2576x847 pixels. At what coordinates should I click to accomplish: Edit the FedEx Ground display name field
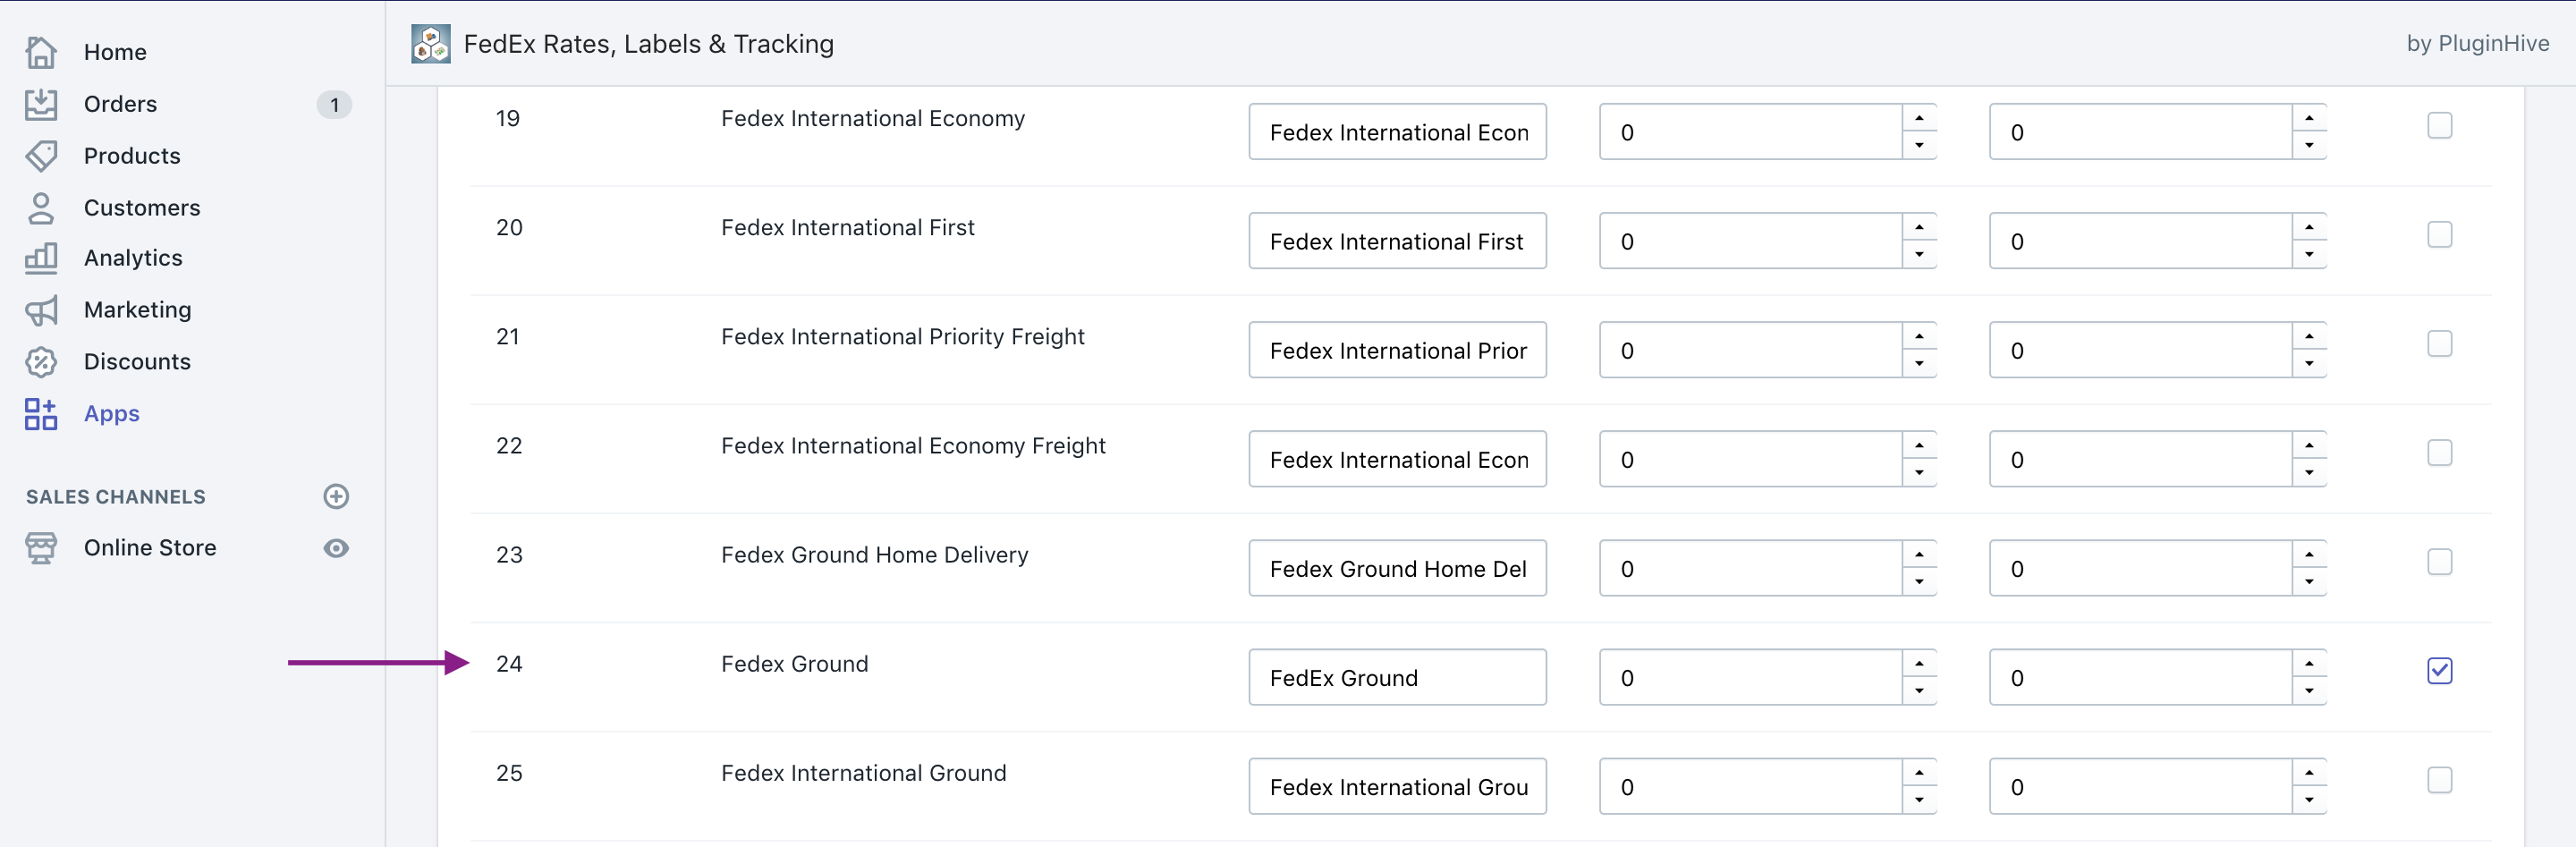click(1397, 677)
